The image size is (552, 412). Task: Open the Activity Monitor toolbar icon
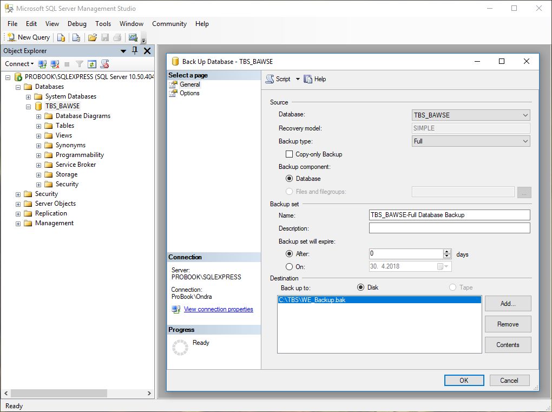coord(133,37)
